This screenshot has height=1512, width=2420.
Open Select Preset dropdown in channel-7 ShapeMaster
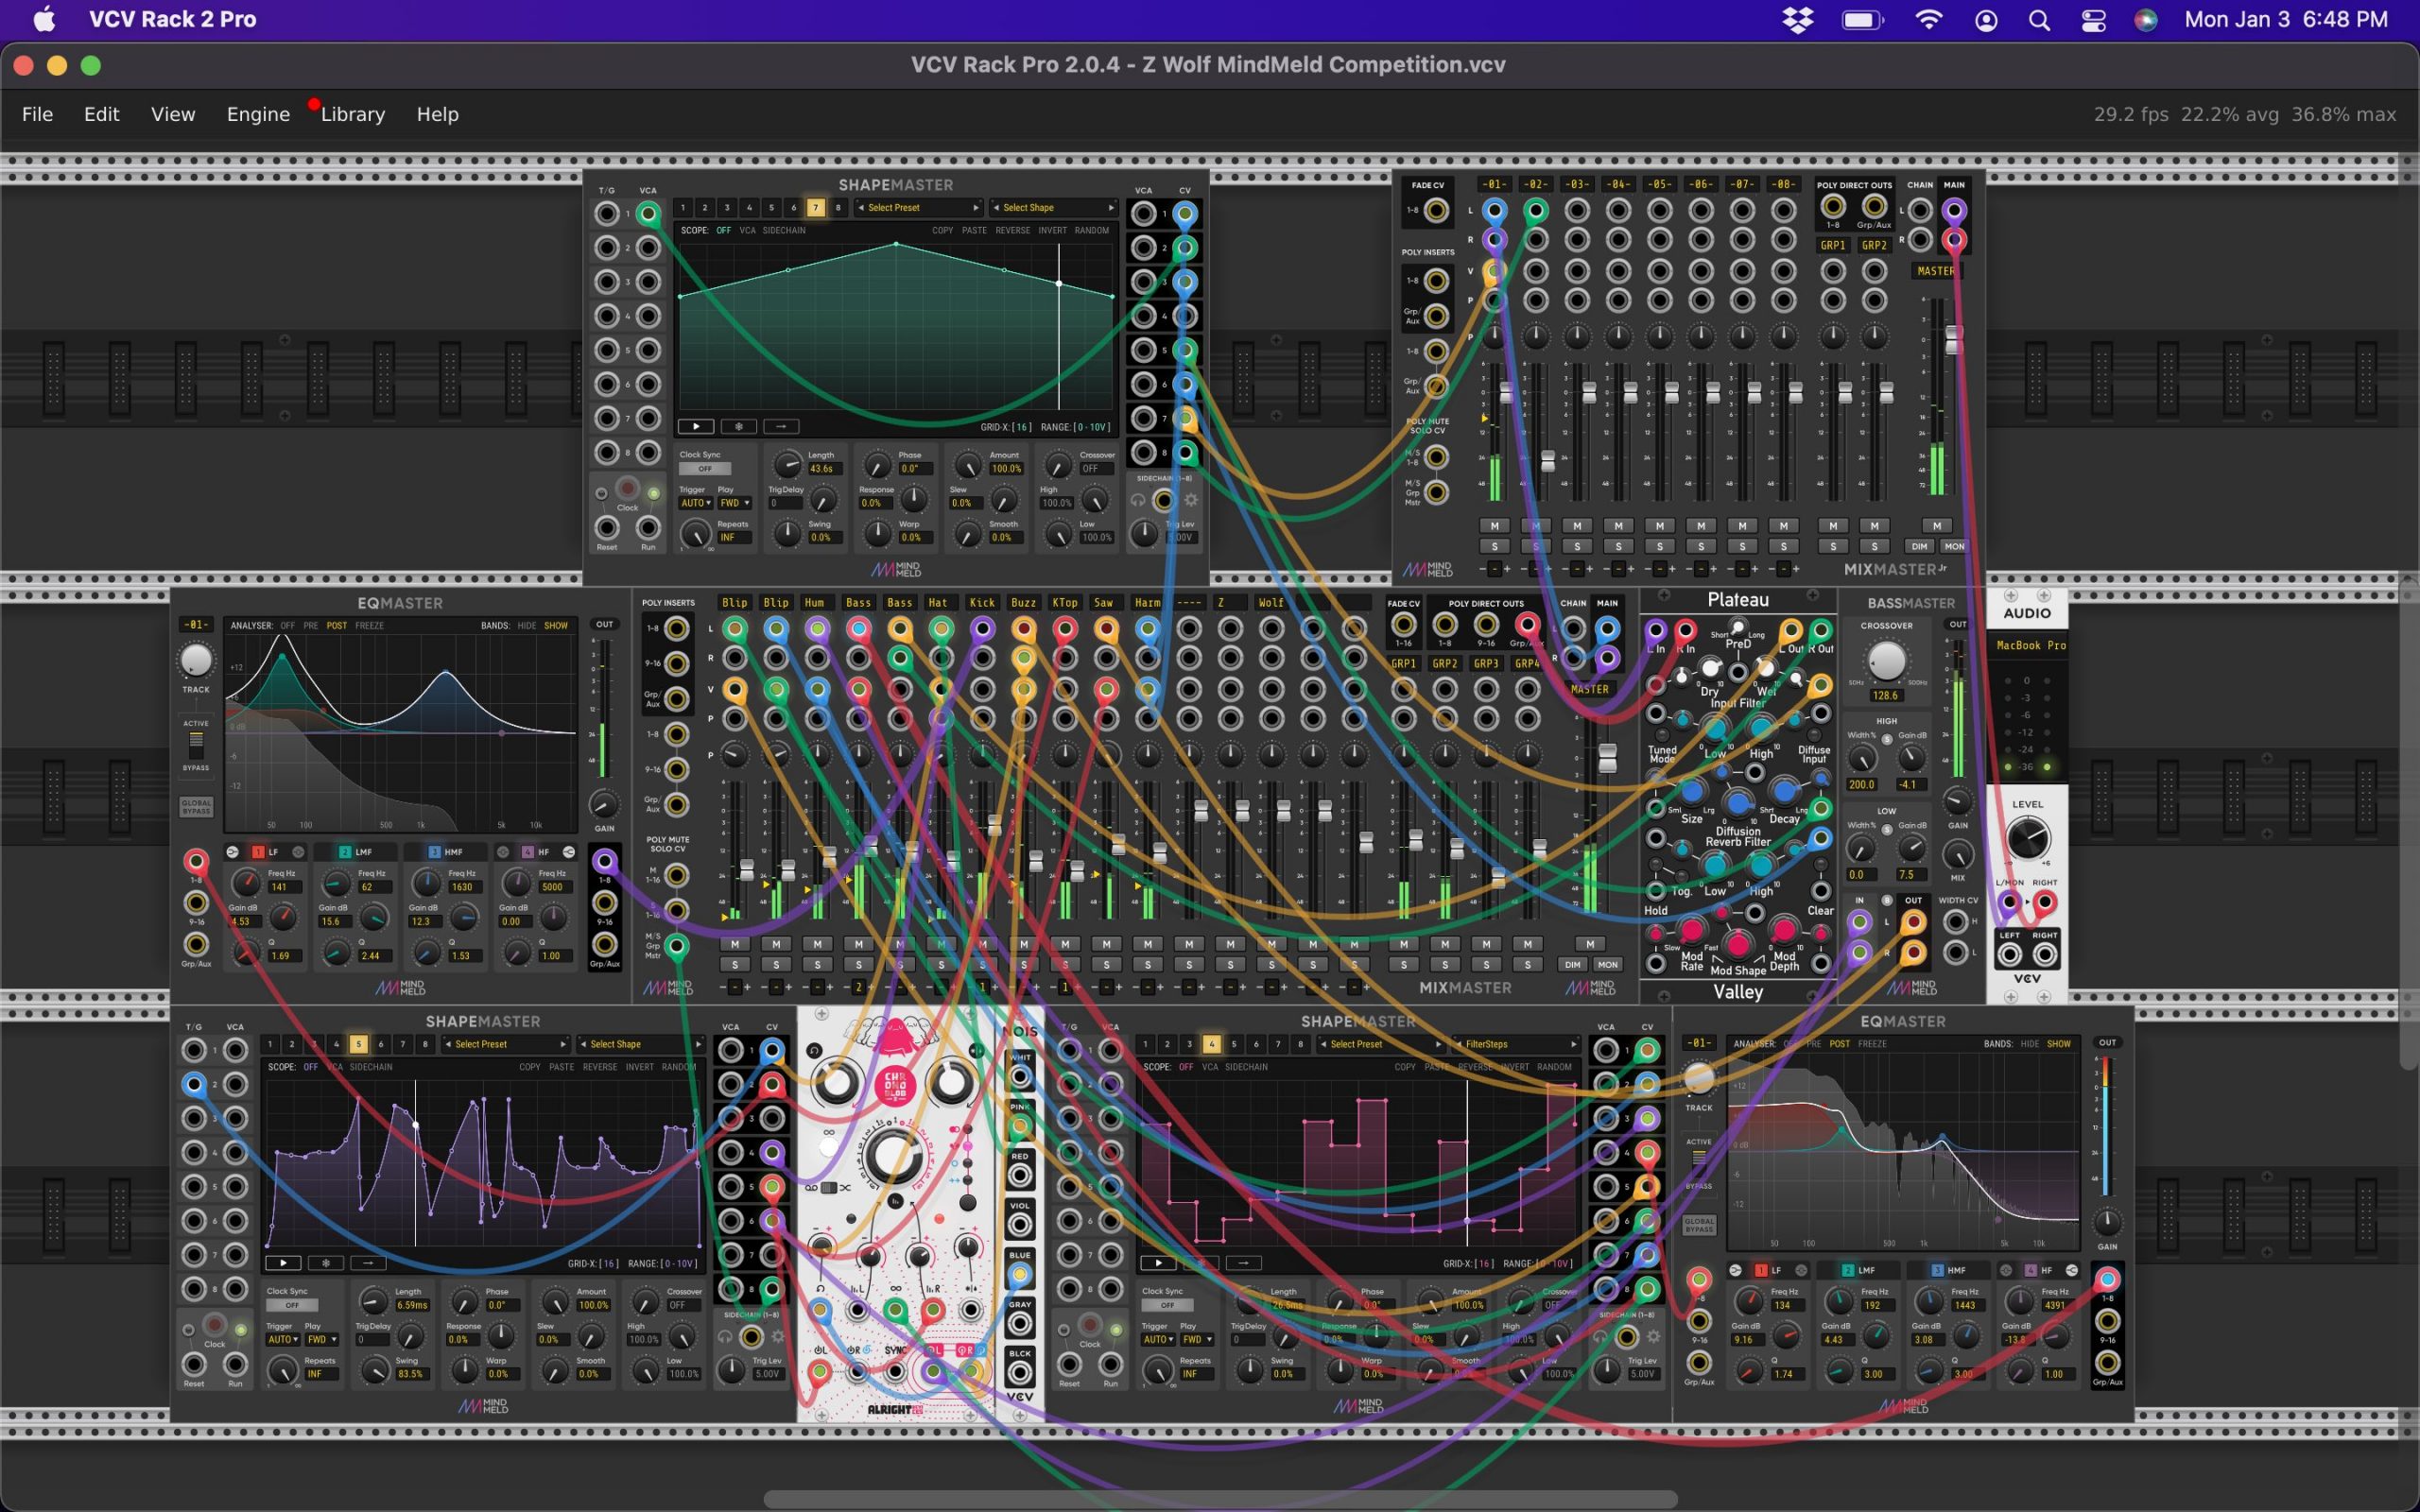pos(919,208)
